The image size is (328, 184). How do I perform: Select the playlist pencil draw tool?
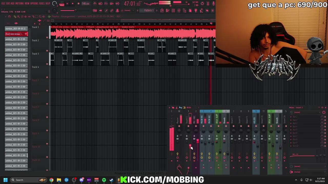(15, 17)
